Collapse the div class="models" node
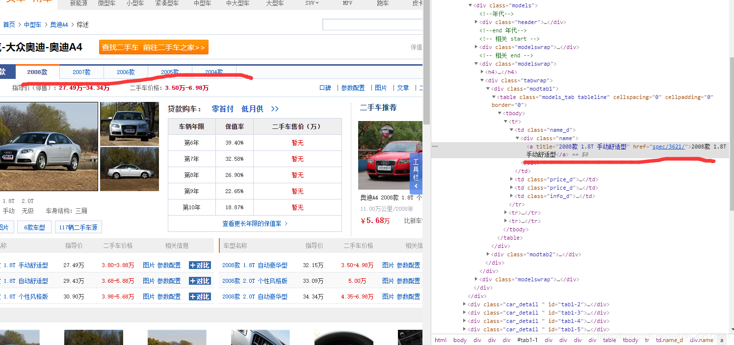This screenshot has height=345, width=734. click(470, 5)
